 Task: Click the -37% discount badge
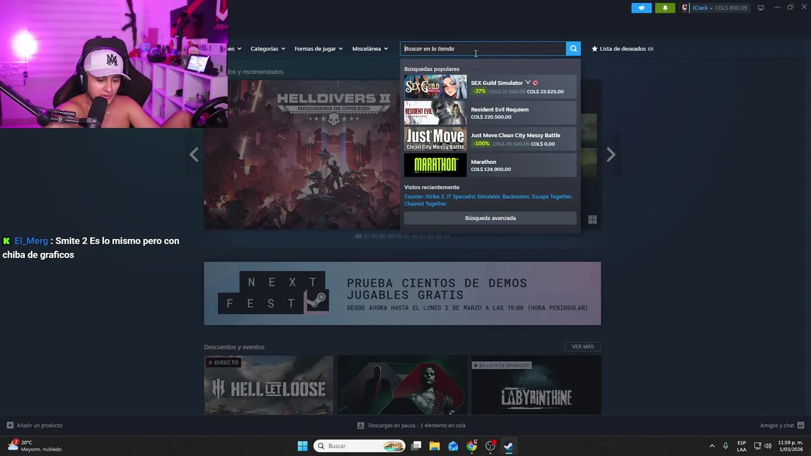(480, 91)
